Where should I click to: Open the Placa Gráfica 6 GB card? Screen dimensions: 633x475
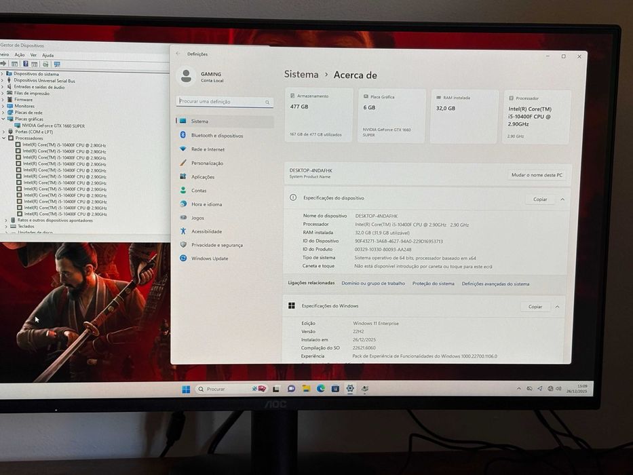[x=391, y=116]
